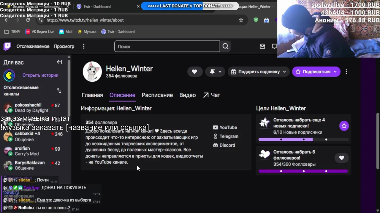Unfollow via the heart button
Viewport: 380px width, 213px height.
click(194, 72)
